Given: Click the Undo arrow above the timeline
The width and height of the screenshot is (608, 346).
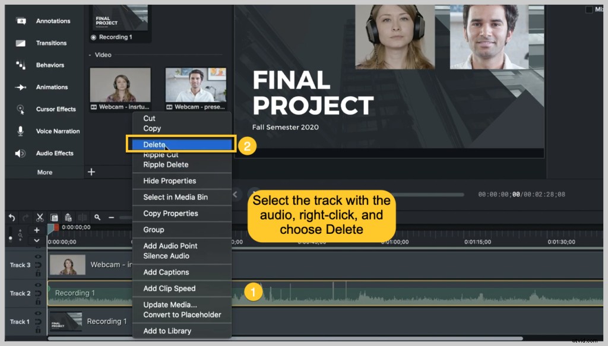Looking at the screenshot, I should 12,217.
